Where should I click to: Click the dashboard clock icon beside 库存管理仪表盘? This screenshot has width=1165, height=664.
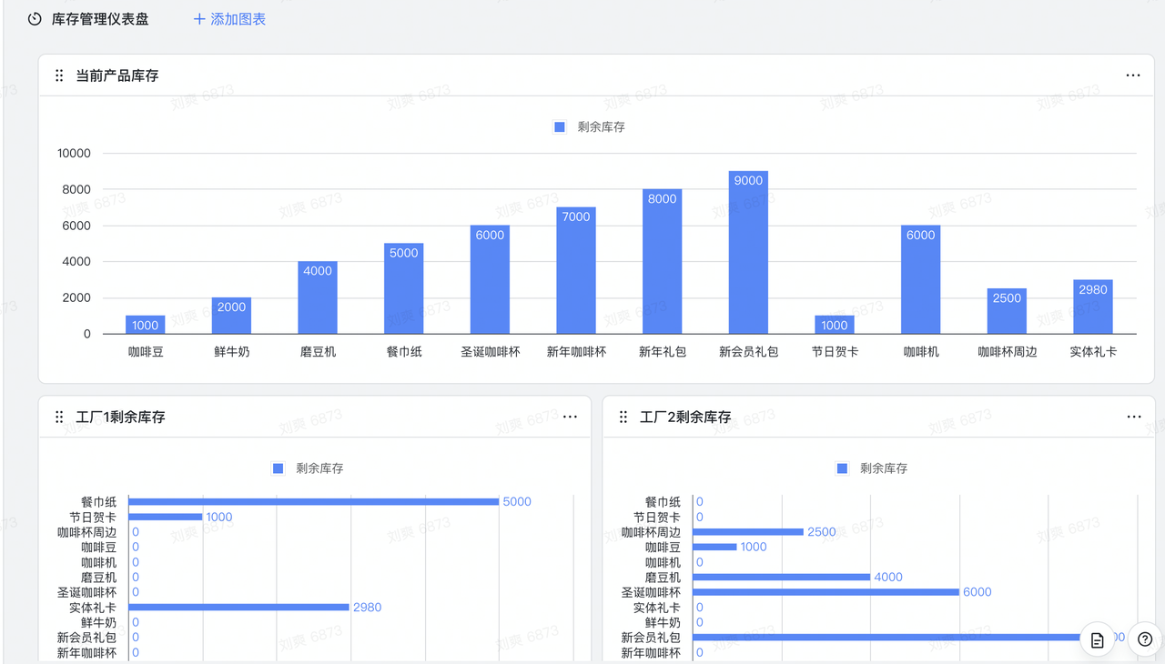[x=35, y=19]
